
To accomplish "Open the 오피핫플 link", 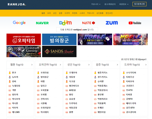I will point(45,90).
